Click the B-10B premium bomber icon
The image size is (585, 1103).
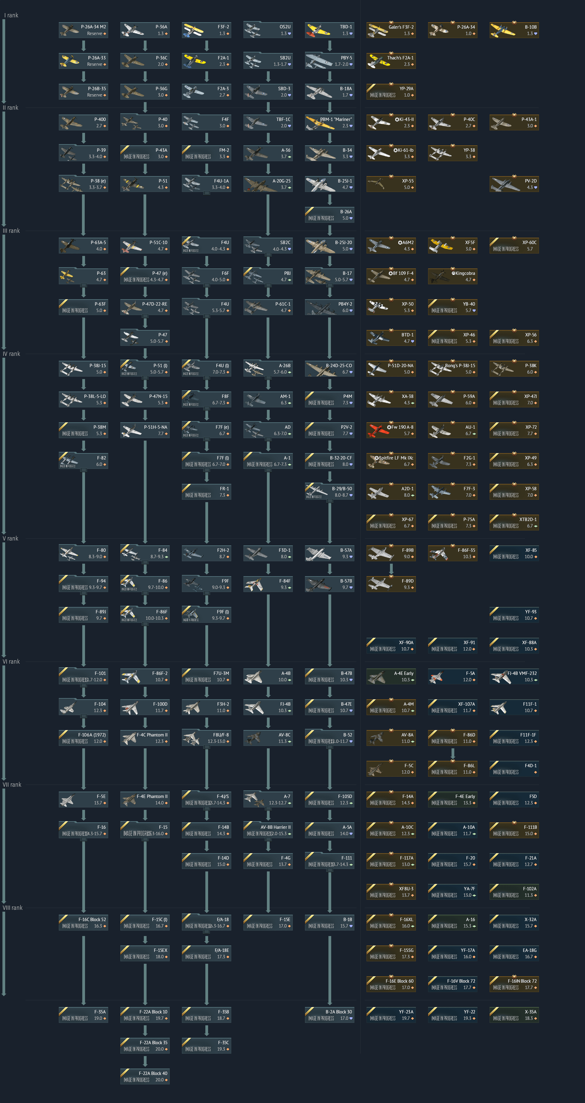(x=503, y=30)
